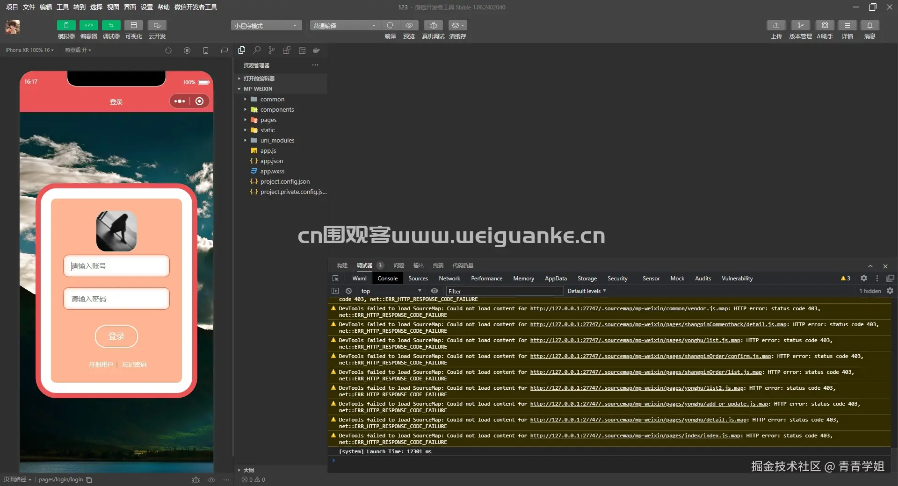
Task: Start 真机调试 real device debugging
Action: point(433,25)
